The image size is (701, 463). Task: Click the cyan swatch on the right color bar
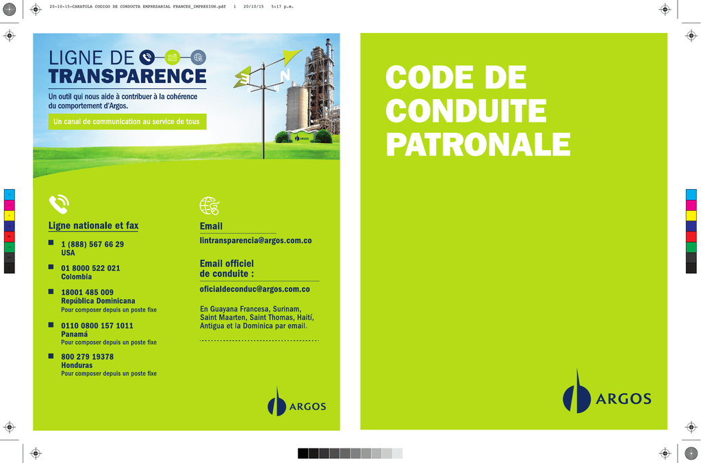[x=691, y=195]
